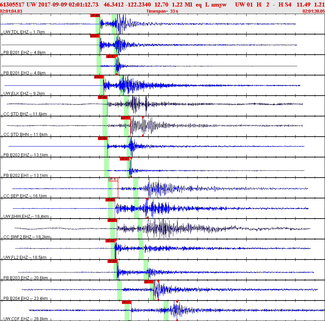Click the white P pick flag on CC SEP EHZ

[113, 179]
